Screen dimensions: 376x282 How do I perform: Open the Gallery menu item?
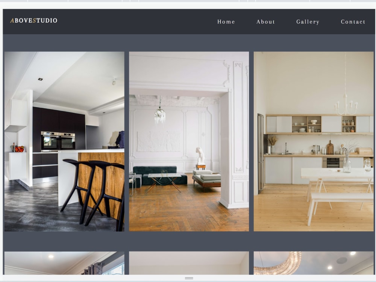pyautogui.click(x=308, y=22)
